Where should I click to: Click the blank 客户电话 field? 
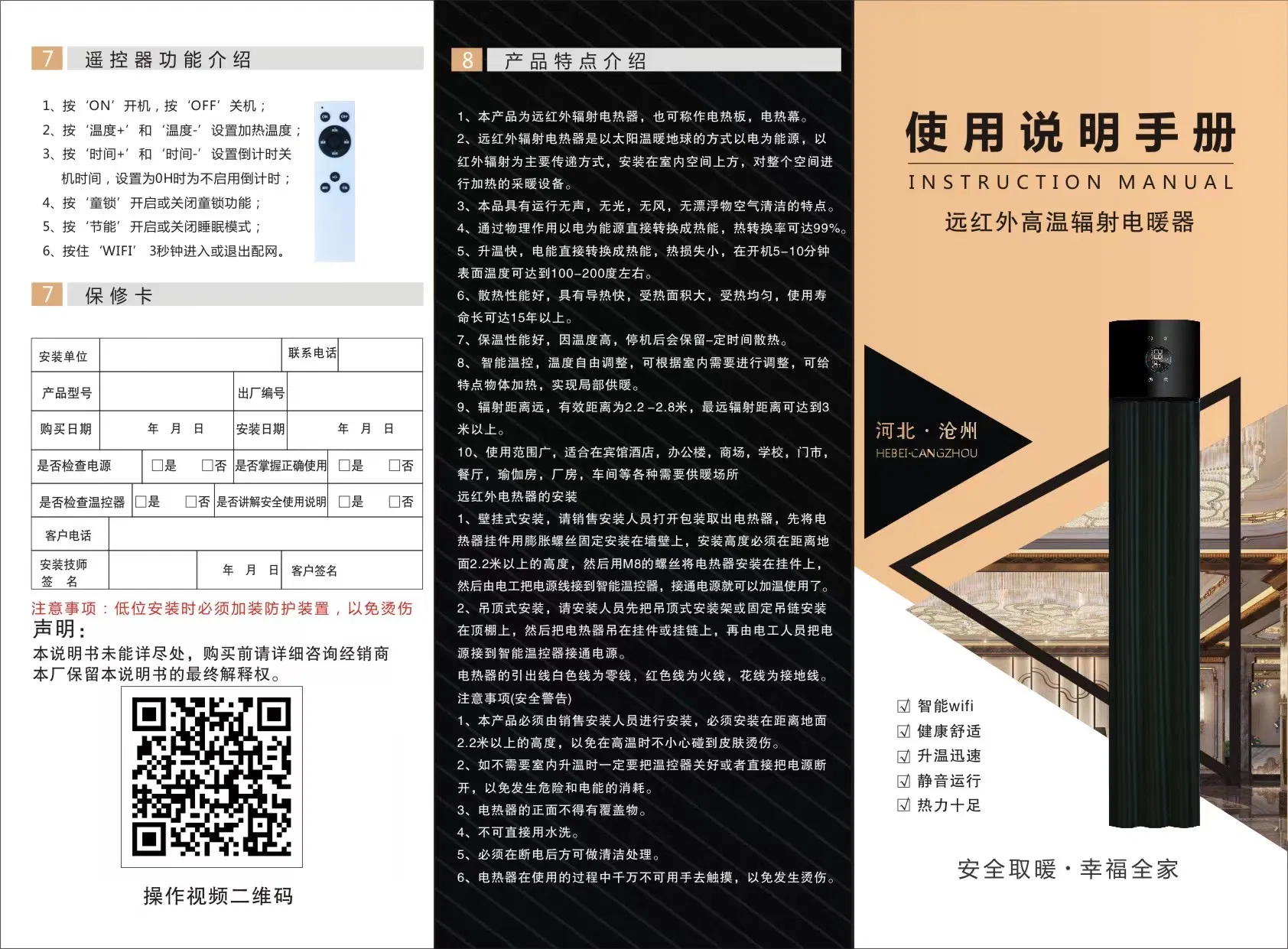(265, 535)
